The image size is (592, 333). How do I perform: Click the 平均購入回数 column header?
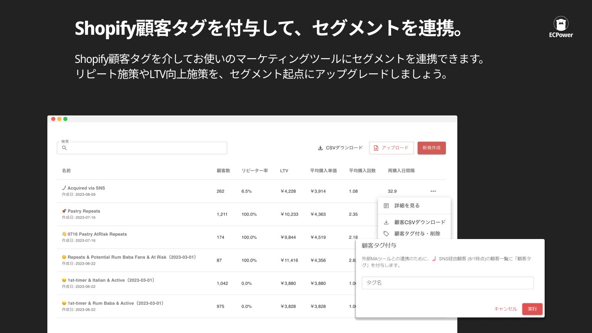[362, 171]
